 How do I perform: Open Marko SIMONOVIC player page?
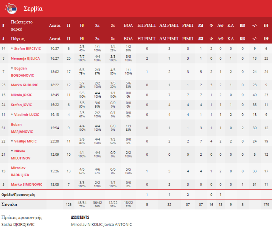click(27, 184)
